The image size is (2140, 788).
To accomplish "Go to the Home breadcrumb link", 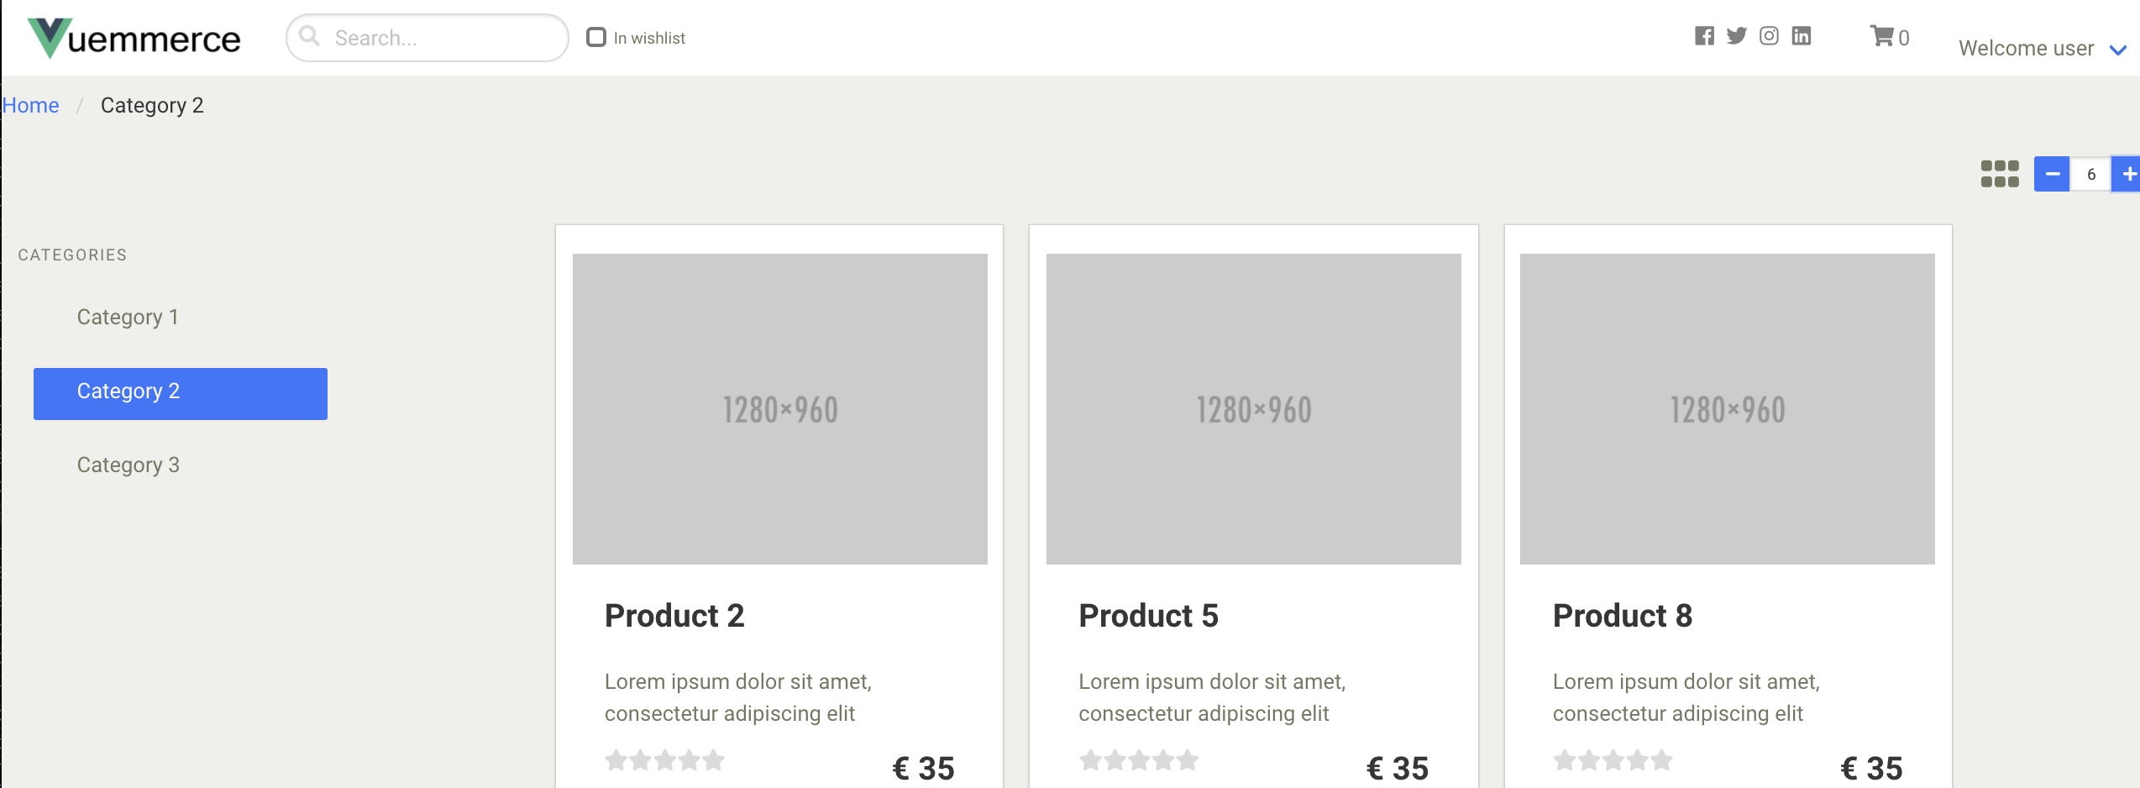I will (x=31, y=105).
